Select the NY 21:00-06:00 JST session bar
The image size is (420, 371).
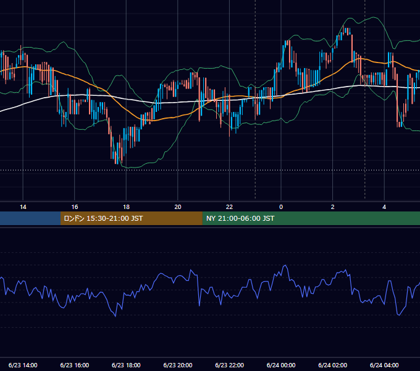click(x=311, y=218)
